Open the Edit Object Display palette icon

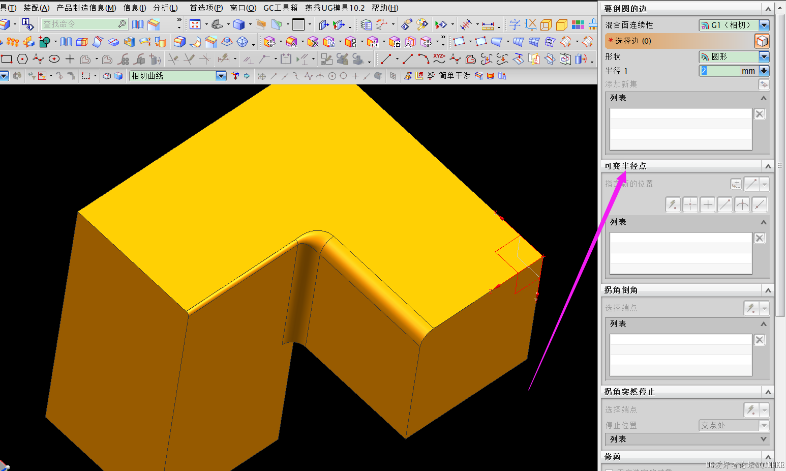pyautogui.click(x=422, y=24)
